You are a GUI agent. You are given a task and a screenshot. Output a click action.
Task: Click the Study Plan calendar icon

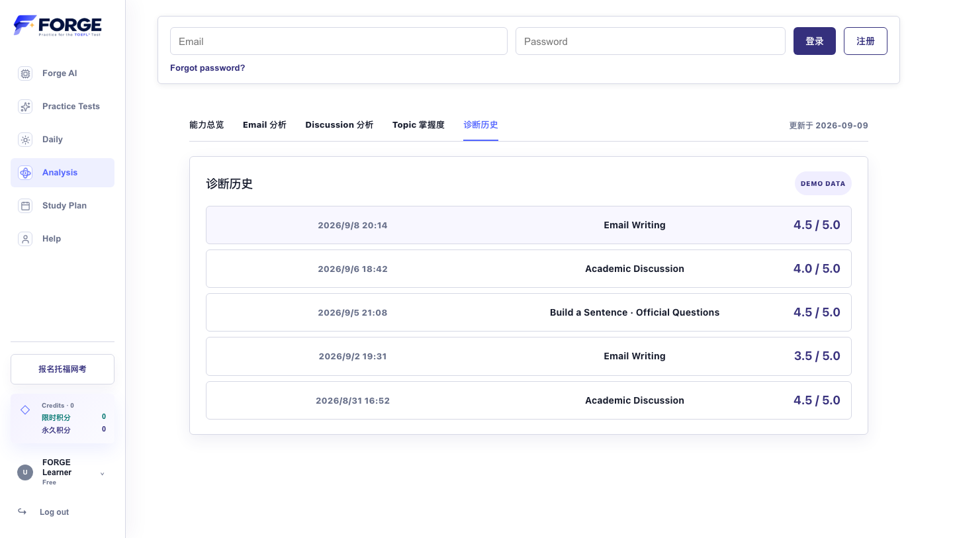[x=25, y=206]
